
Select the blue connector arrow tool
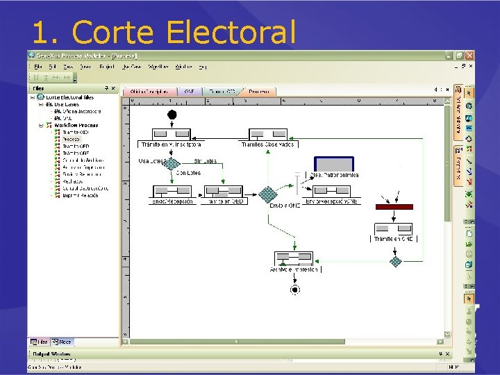click(469, 172)
